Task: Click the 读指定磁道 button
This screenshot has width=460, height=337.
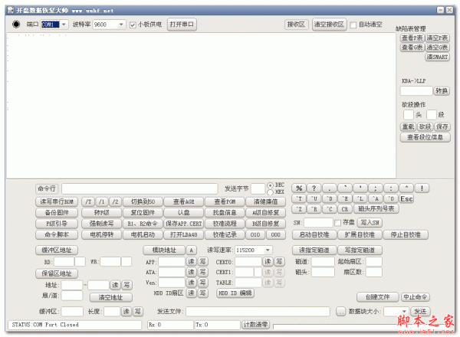Action: pos(314,250)
